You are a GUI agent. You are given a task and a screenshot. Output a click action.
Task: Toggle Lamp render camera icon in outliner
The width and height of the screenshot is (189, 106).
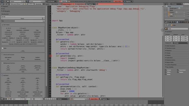tap(188, 16)
